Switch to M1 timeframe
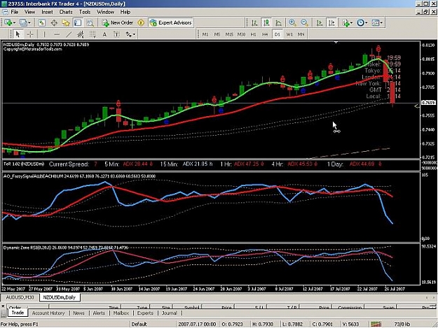Image resolution: width=438 pixels, height=328 pixels. click(205, 34)
